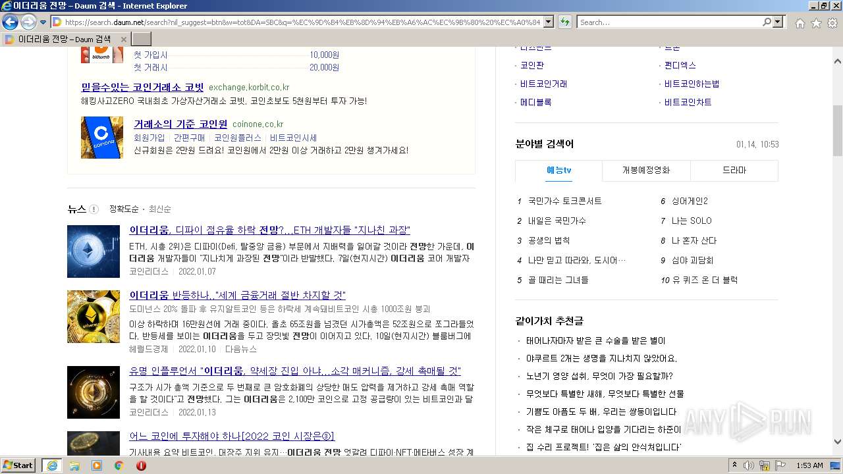Open File Explorer folder taskbar icon

tap(74, 465)
